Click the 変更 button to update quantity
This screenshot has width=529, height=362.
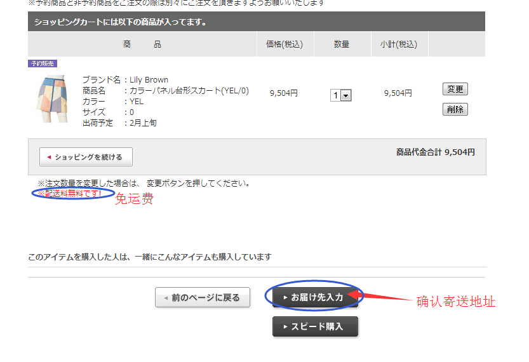(455, 89)
